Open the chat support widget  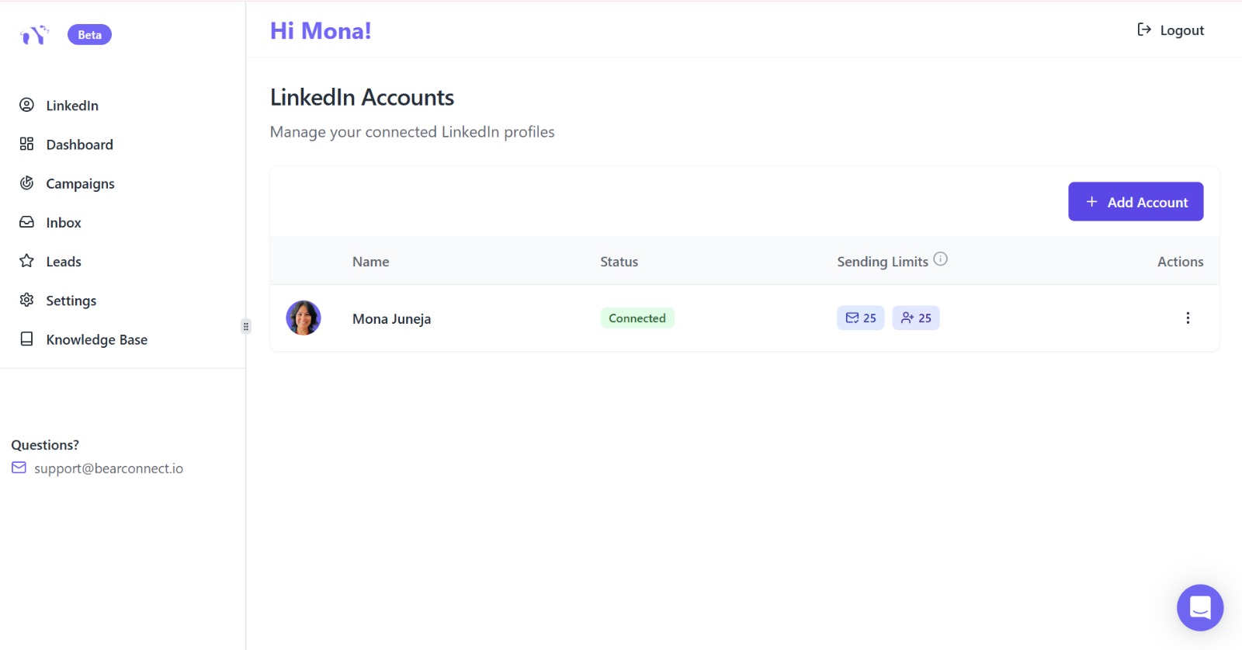pyautogui.click(x=1199, y=607)
